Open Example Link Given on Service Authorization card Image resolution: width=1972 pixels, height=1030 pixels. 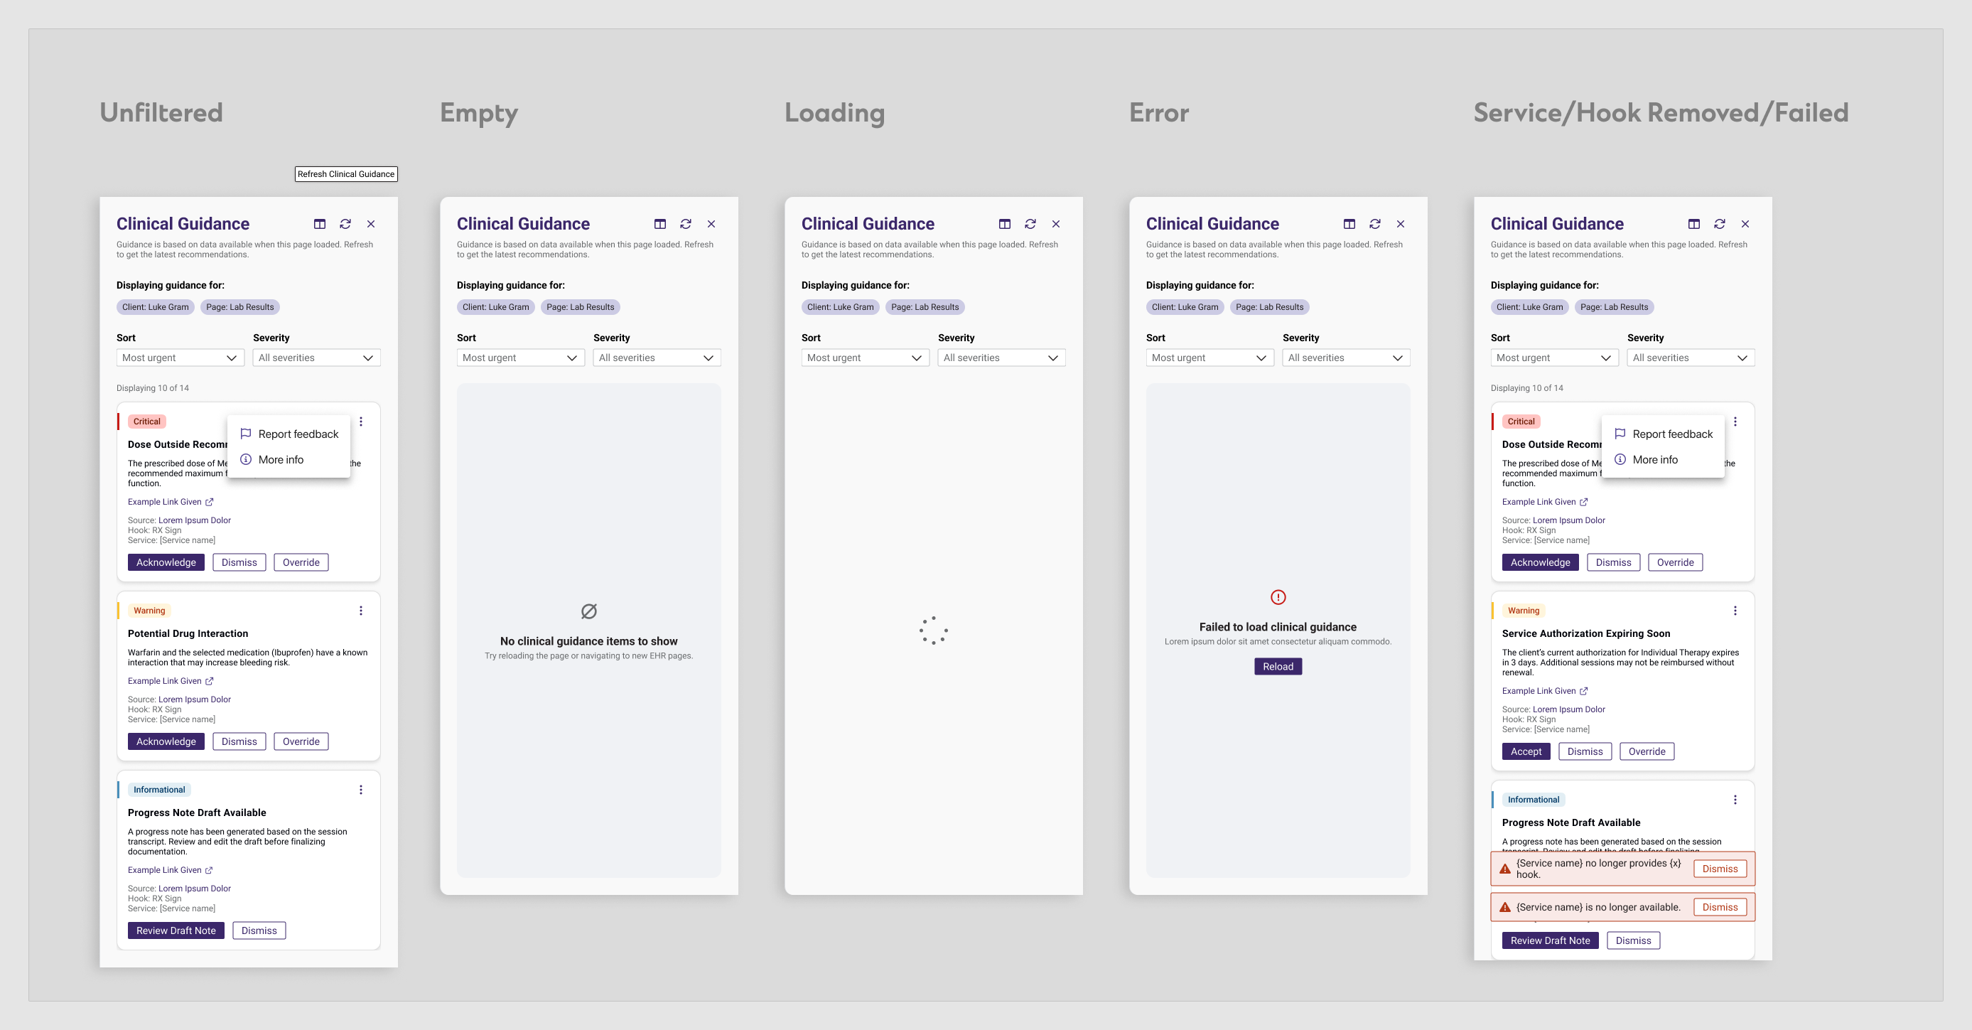click(1544, 691)
